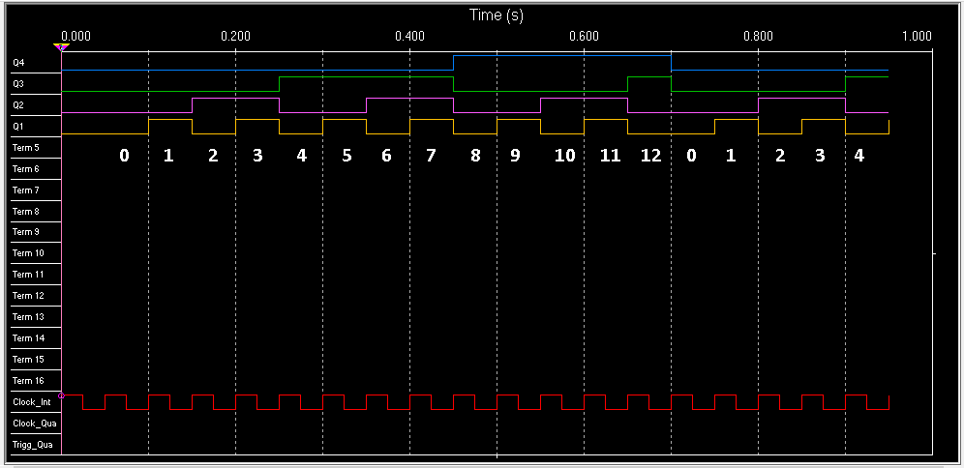Select the Q3 channel row label

point(18,84)
